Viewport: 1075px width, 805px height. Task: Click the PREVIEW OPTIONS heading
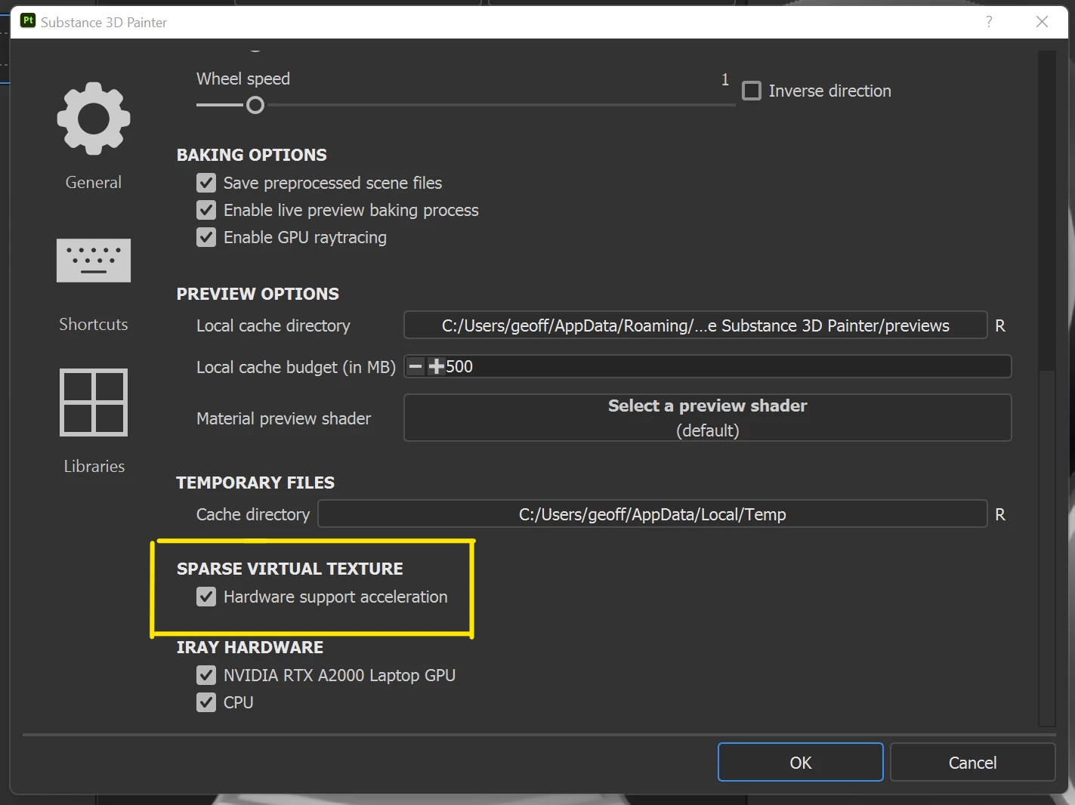coord(258,294)
